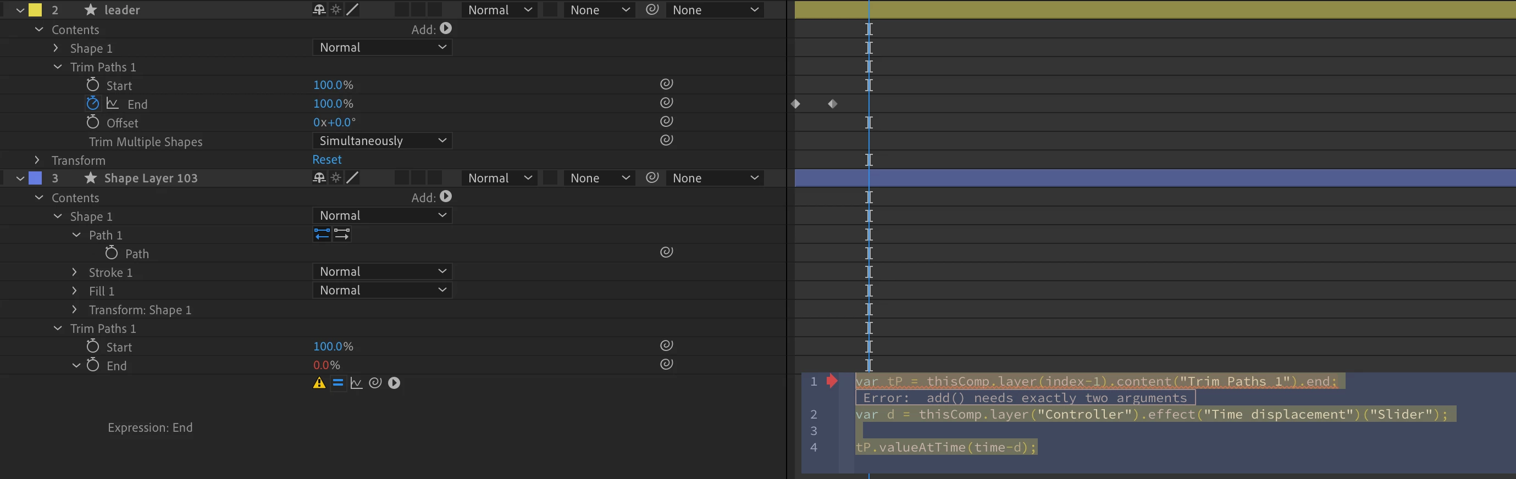Expand the Stroke 1 group

coord(74,272)
